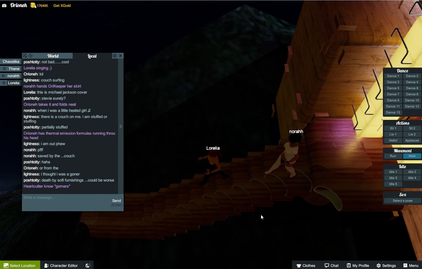Start Dance 6

point(412,88)
